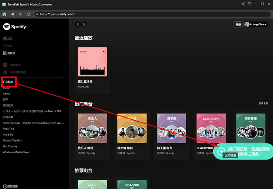The image size is (273, 189).
Task: Open the converted music list icon
Action: [x=243, y=4]
